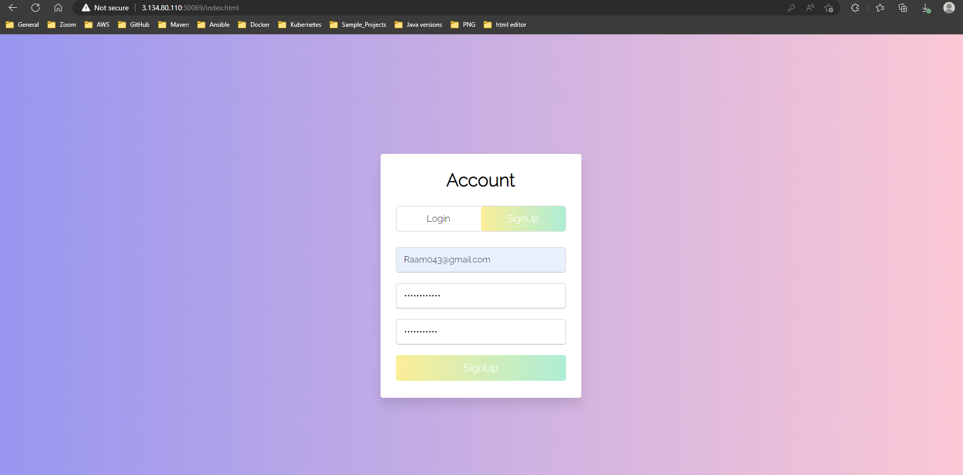The width and height of the screenshot is (963, 475).
Task: Open the GitHub bookmarks folder
Action: pyautogui.click(x=133, y=24)
